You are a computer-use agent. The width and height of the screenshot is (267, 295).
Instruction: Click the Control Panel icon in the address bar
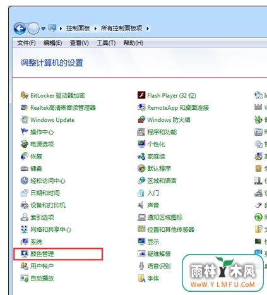tap(52, 28)
